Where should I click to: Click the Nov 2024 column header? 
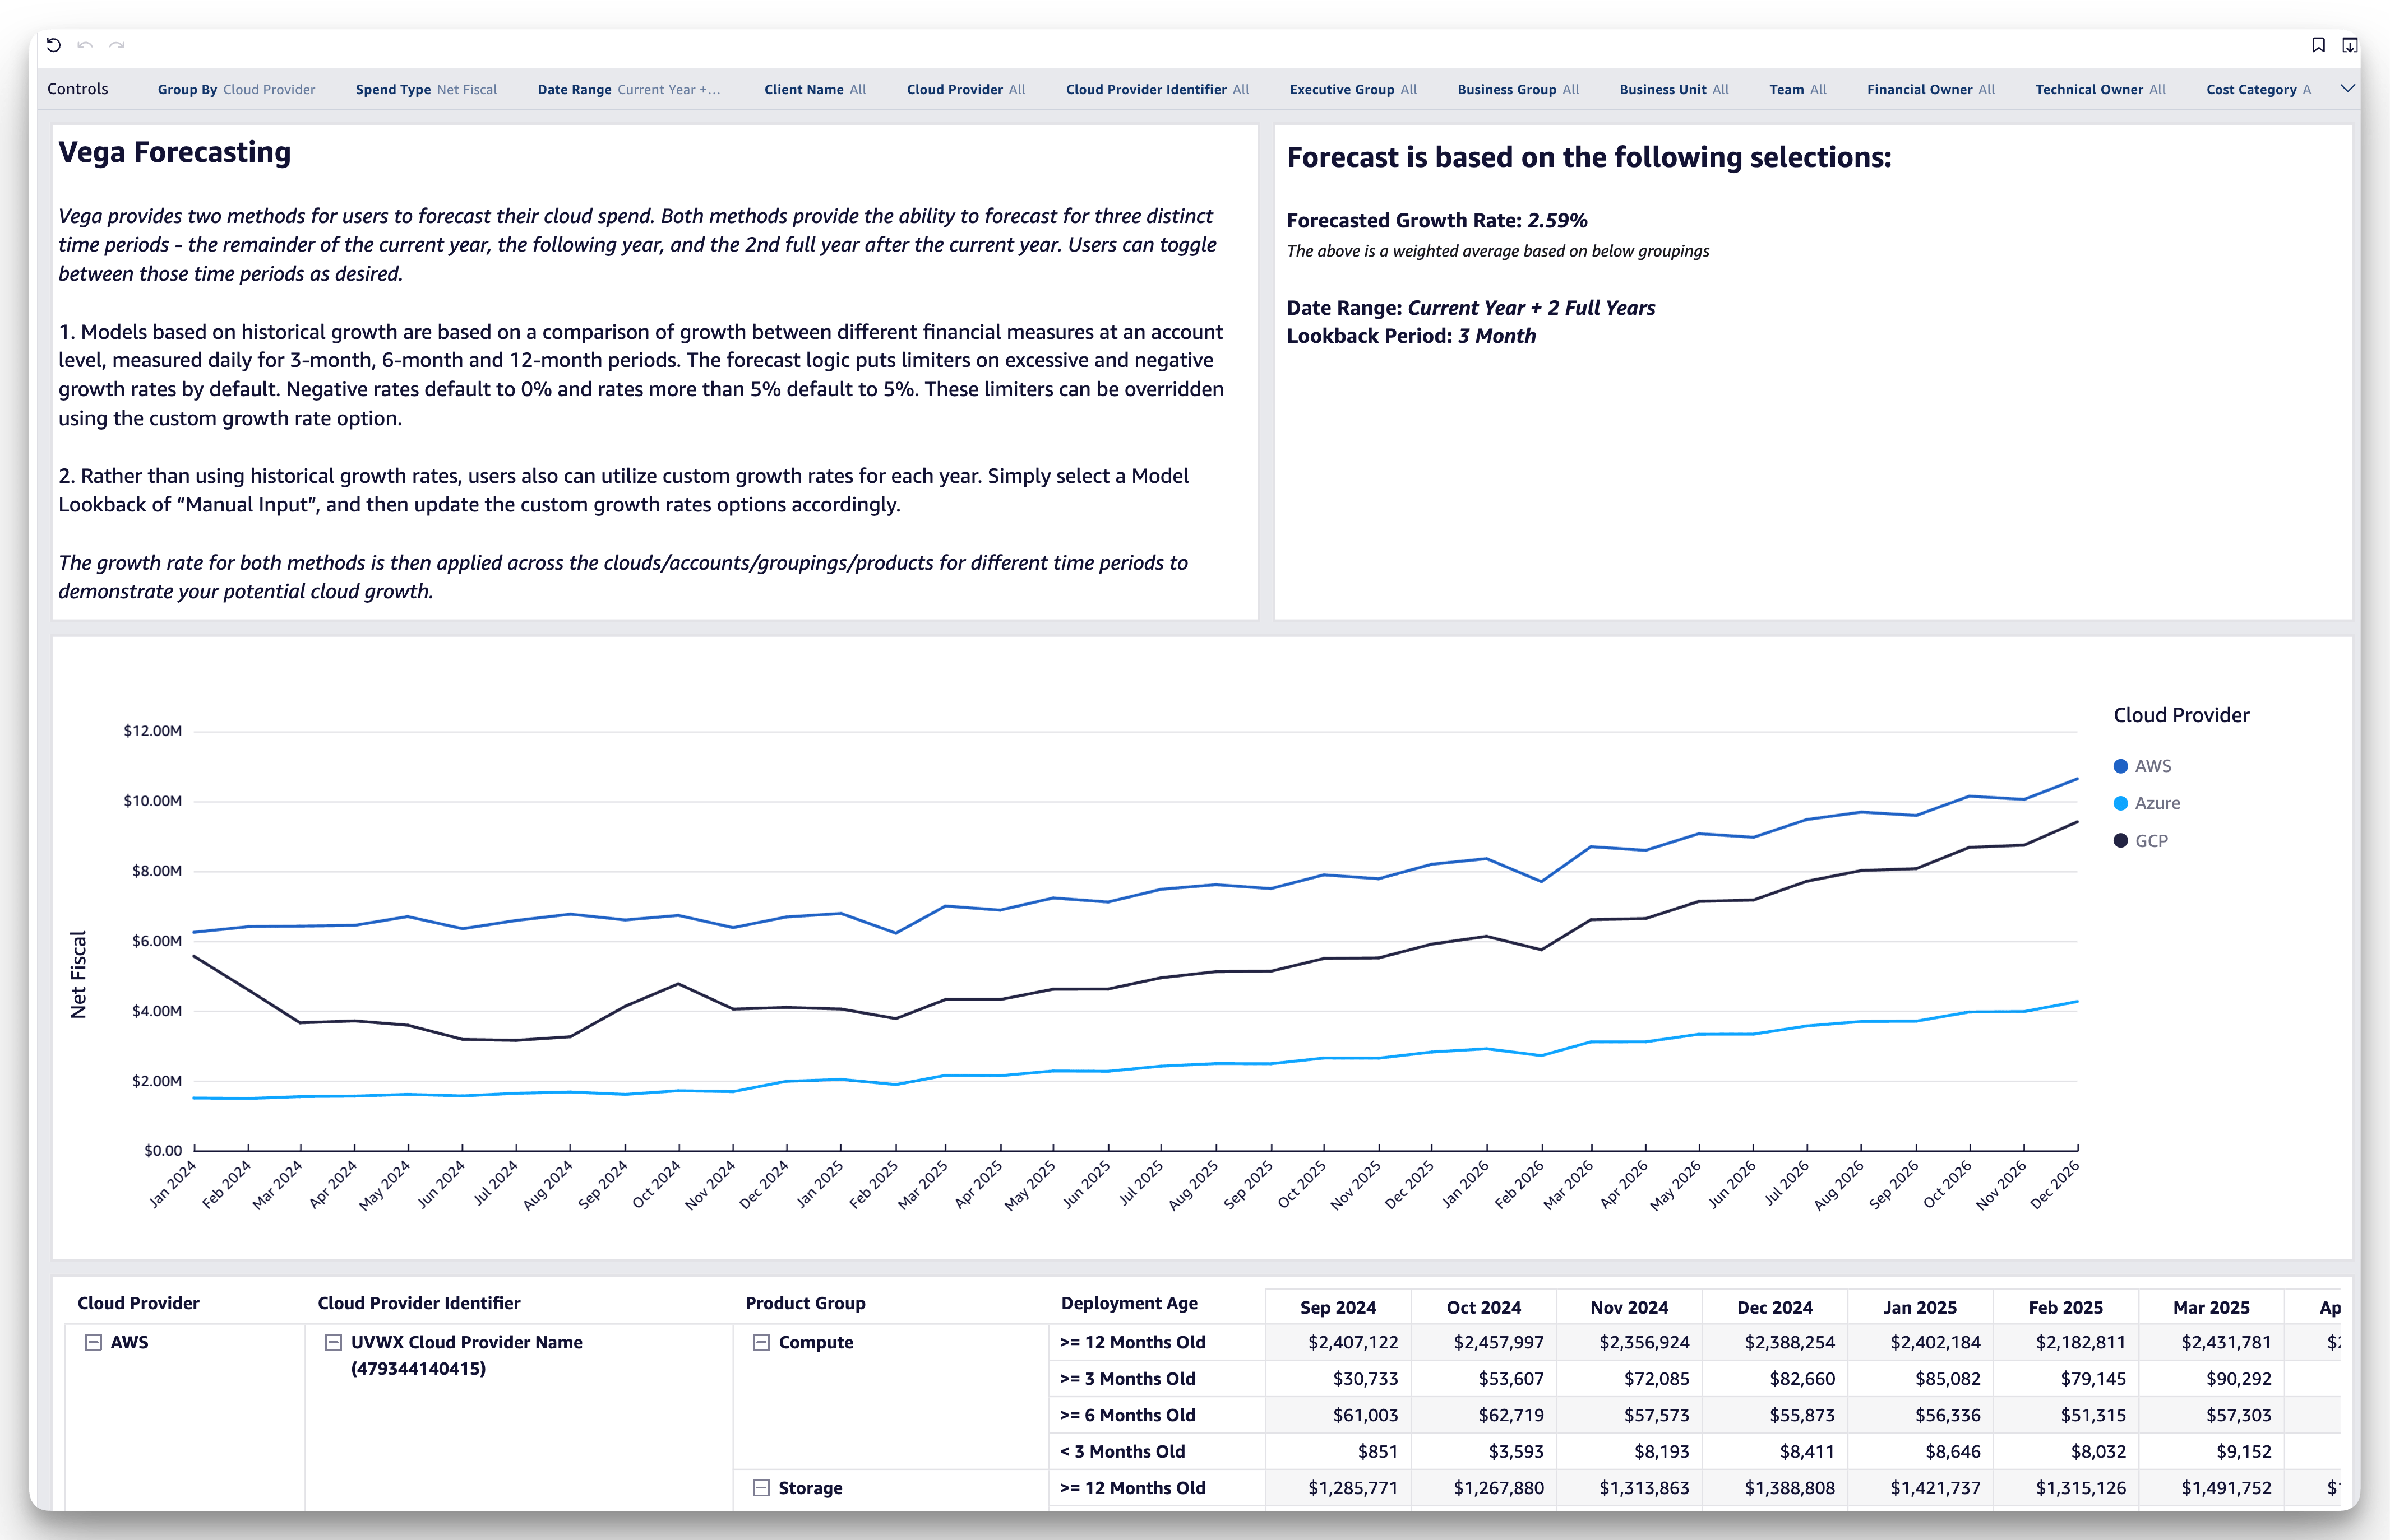click(x=1629, y=1307)
